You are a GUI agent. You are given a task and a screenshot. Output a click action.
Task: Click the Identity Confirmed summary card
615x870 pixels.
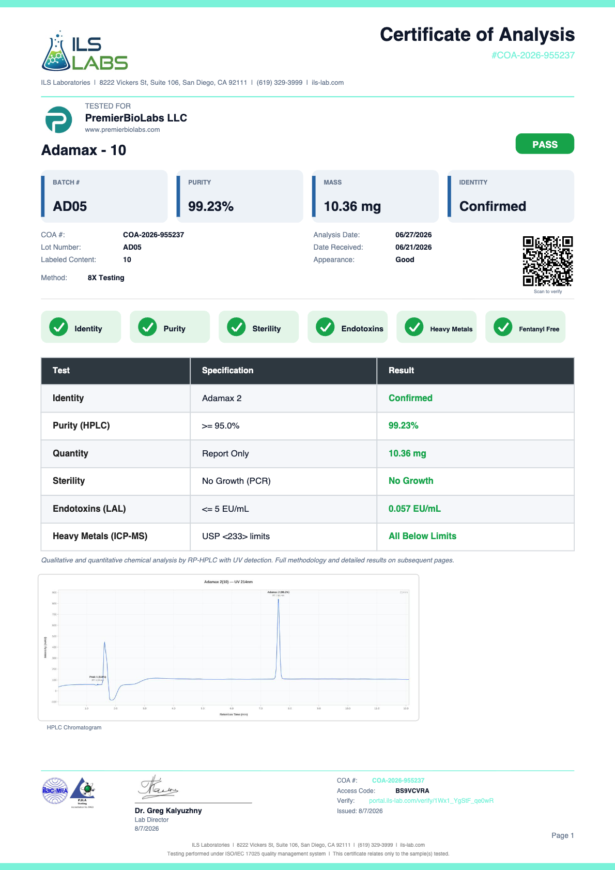511,196
